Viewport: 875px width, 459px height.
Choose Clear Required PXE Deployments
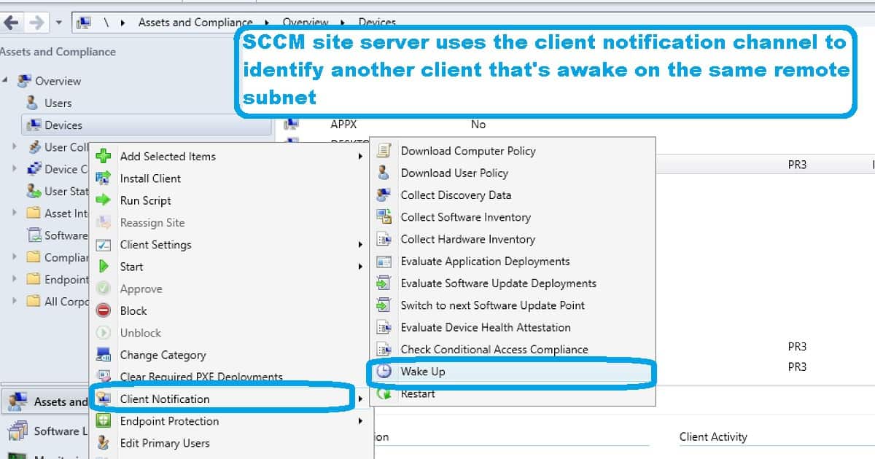coord(201,377)
